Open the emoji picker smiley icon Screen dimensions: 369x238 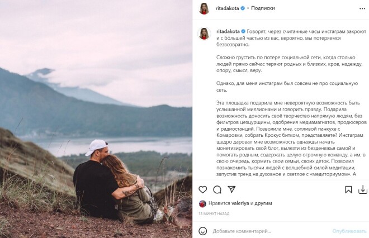[x=203, y=231]
